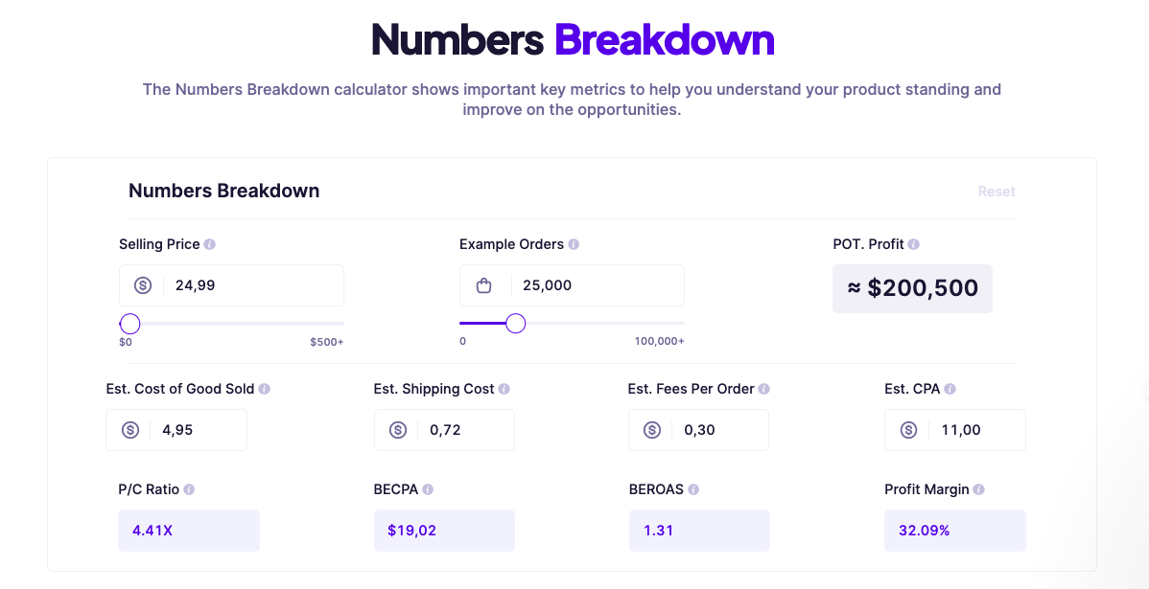Viewport: 1149px width, 589px height.
Task: Edit the Est. CPA input field
Action: 976,430
